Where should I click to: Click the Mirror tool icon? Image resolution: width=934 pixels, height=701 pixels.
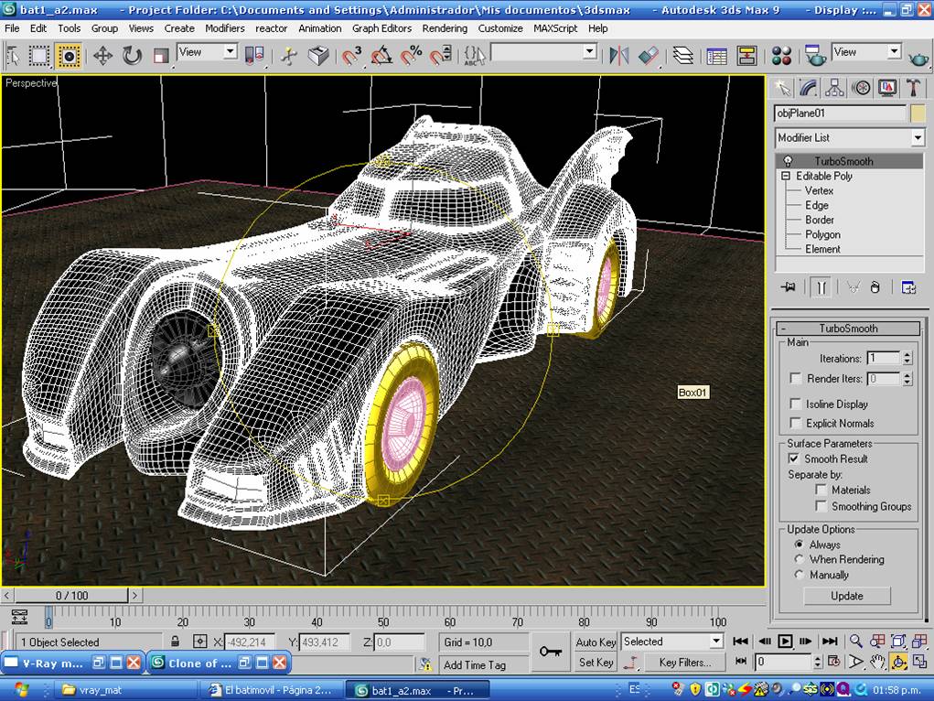tap(619, 56)
